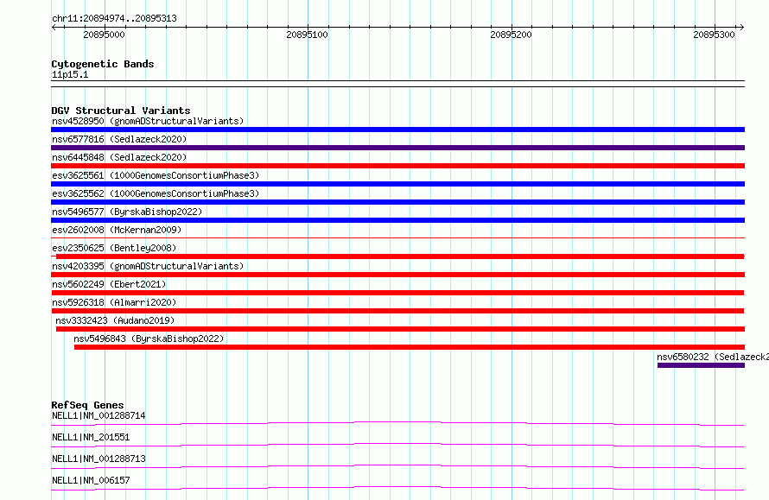The width and height of the screenshot is (769, 500).
Task: Open the DGV Structural Variants track title
Action: click(x=121, y=111)
